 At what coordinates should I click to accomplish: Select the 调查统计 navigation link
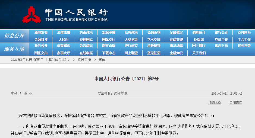point(199,33)
